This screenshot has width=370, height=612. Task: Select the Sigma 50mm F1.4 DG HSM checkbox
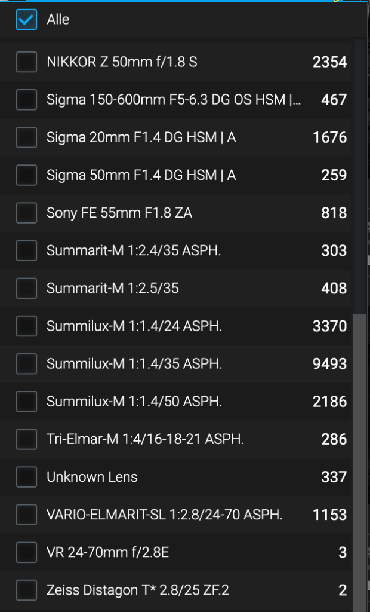coord(26,175)
